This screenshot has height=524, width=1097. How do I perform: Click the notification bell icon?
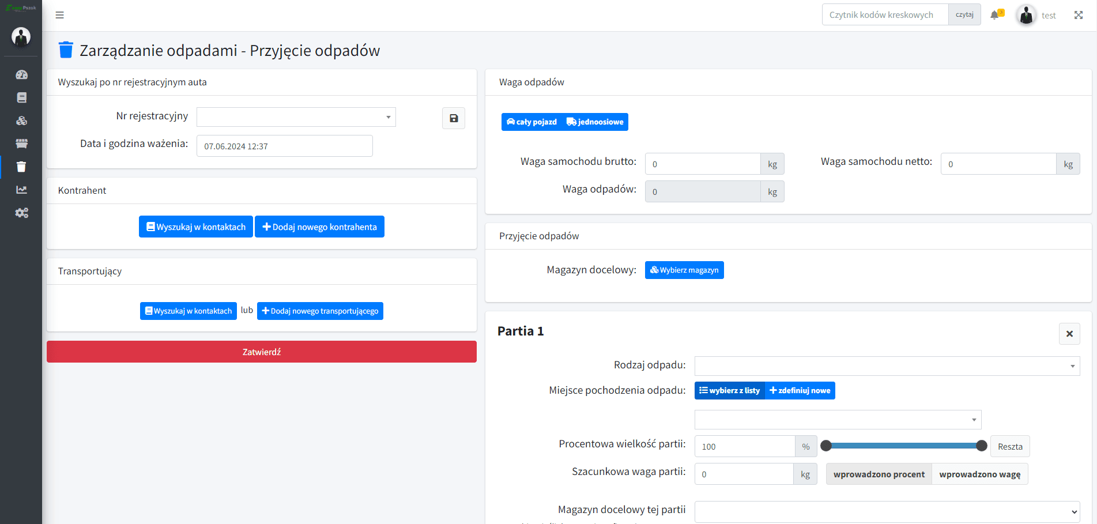click(x=994, y=15)
